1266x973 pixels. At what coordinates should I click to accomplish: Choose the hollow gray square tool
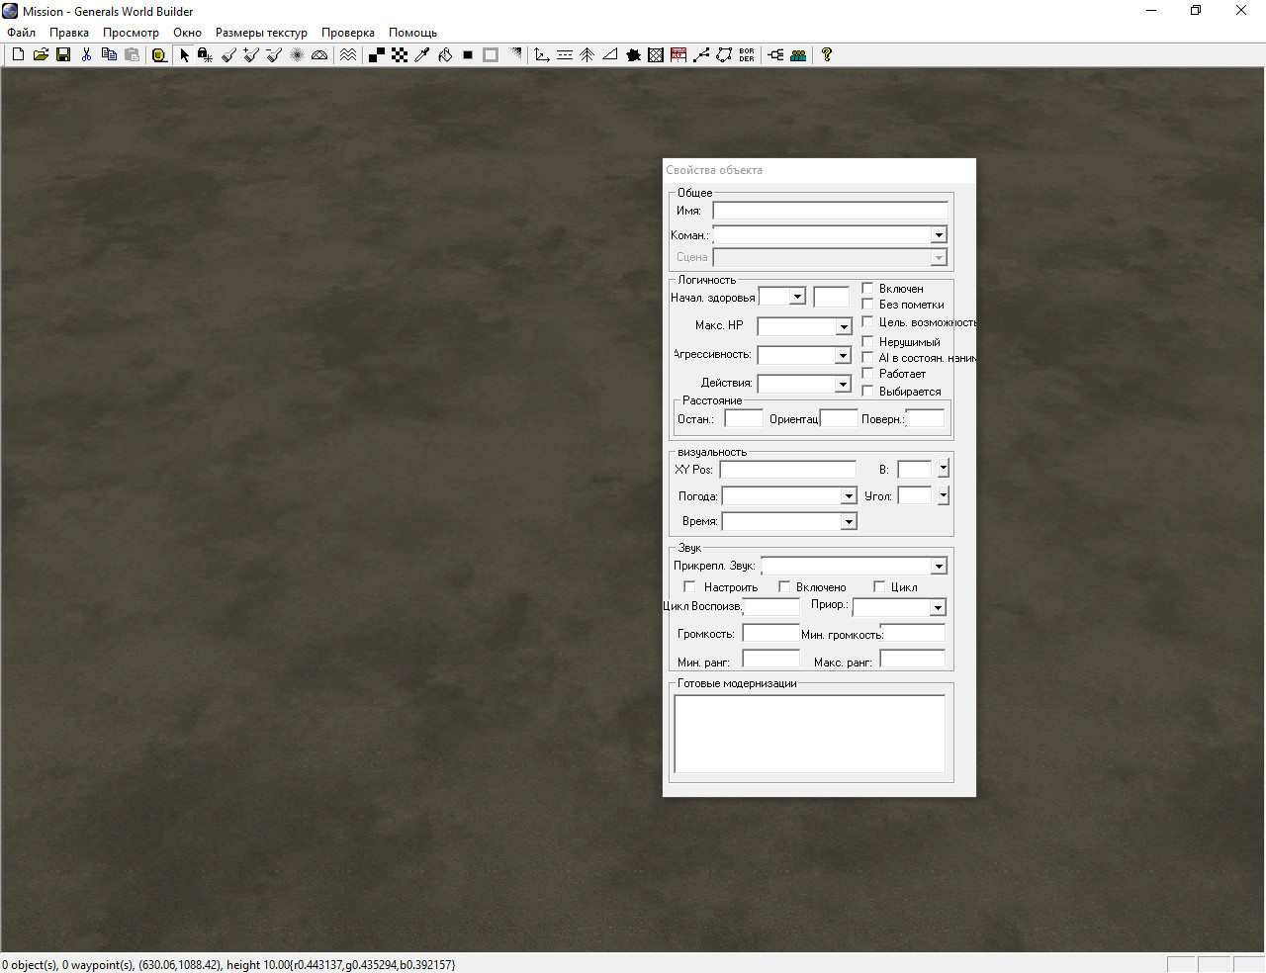pyautogui.click(x=491, y=55)
